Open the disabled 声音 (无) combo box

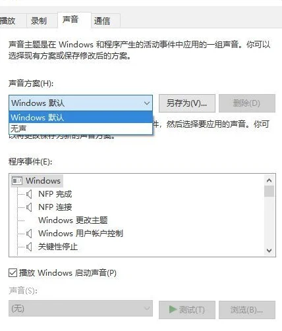80,309
